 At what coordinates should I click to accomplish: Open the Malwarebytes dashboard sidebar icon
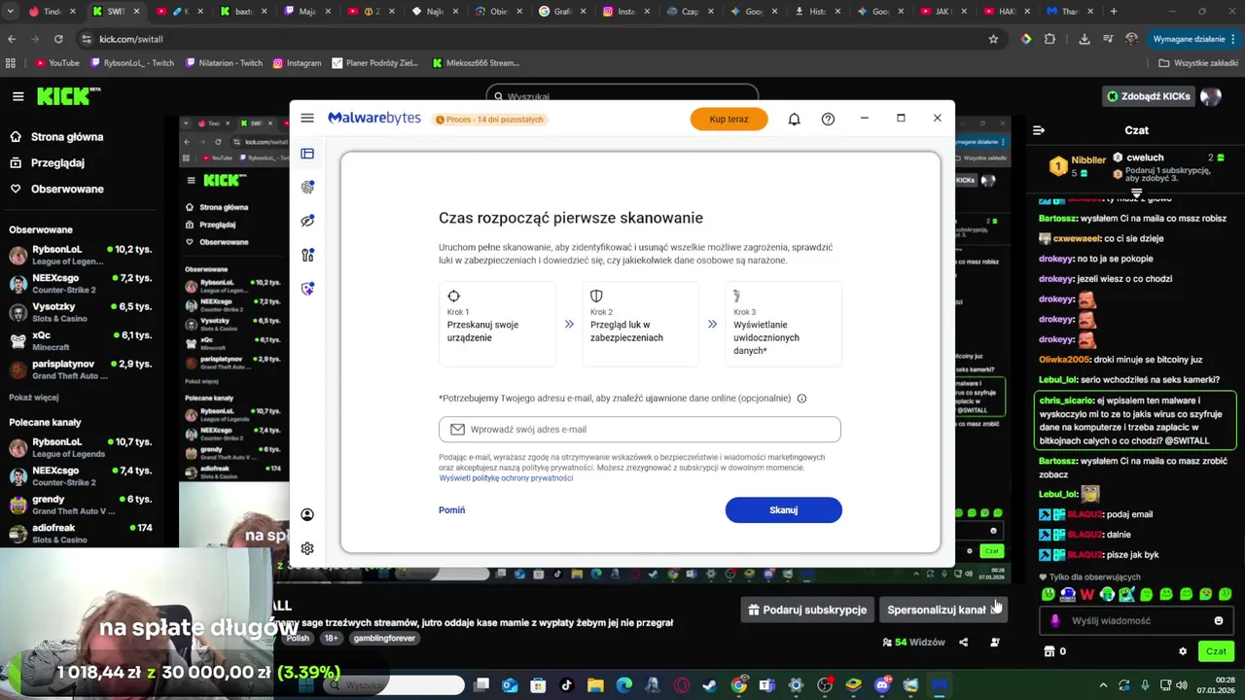click(x=307, y=154)
